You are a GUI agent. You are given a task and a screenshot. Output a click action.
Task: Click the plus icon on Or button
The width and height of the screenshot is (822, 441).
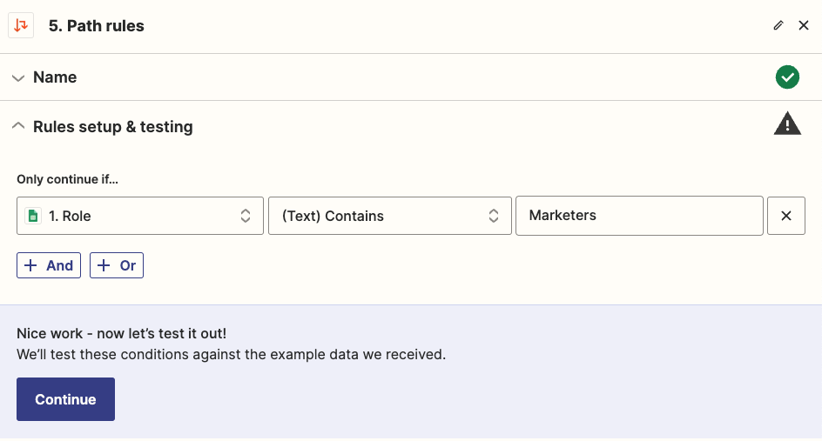pyautogui.click(x=104, y=265)
